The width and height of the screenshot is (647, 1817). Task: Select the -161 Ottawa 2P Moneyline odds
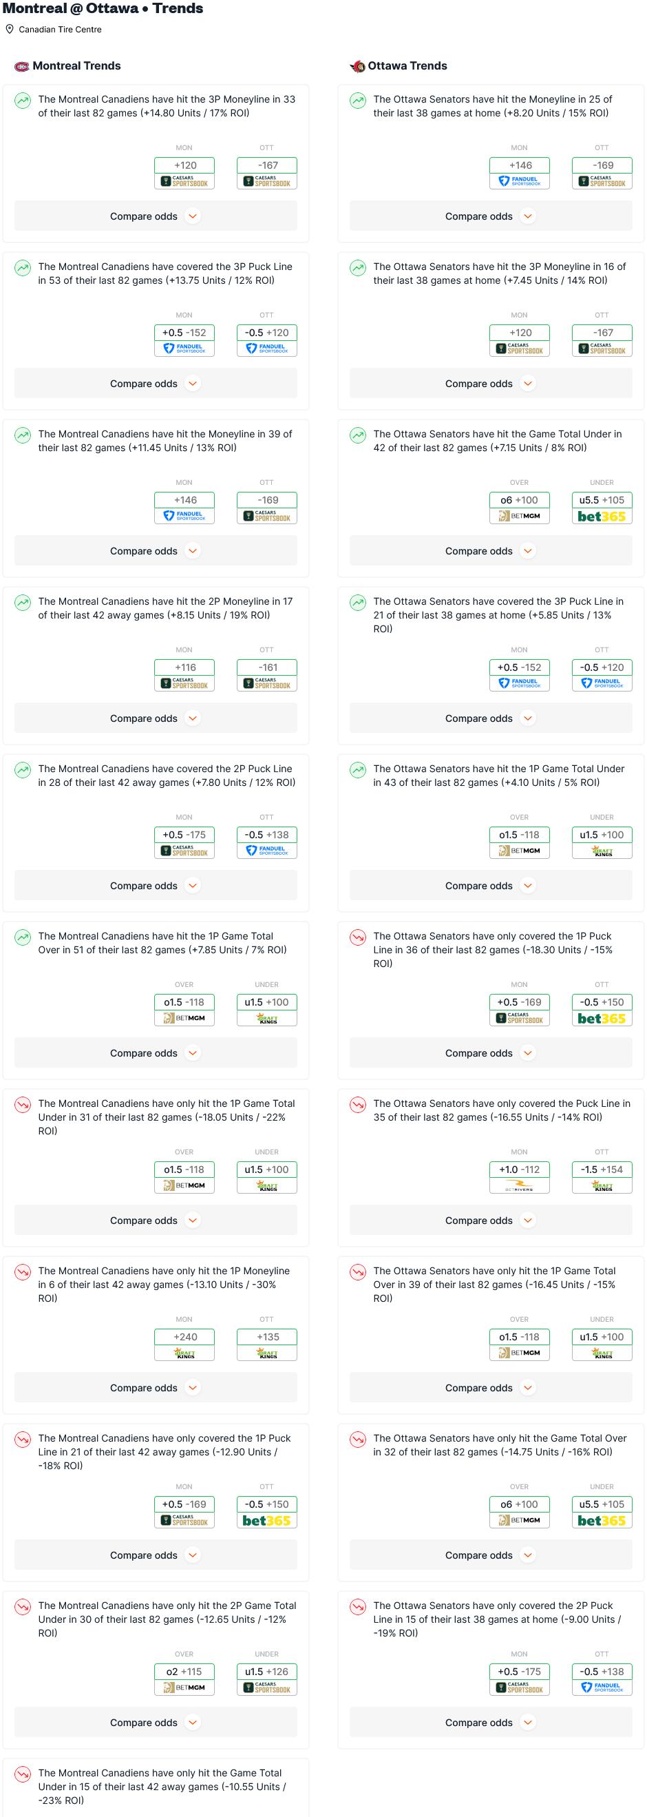point(267,667)
